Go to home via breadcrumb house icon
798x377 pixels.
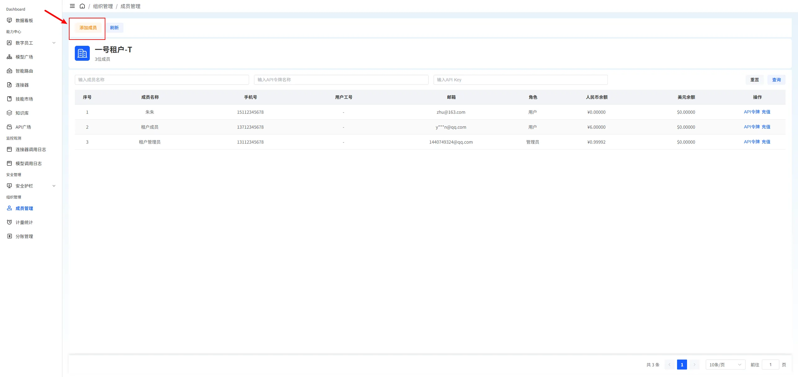tap(82, 6)
